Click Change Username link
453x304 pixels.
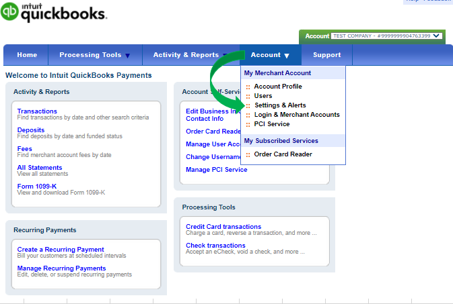[x=213, y=157]
